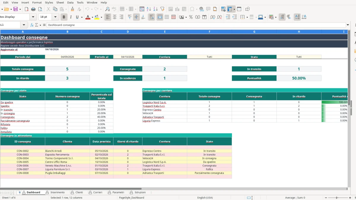Open the Conditional Formatting dropdown arrow
Viewport: 356px width, 200px height.
click(276, 17)
